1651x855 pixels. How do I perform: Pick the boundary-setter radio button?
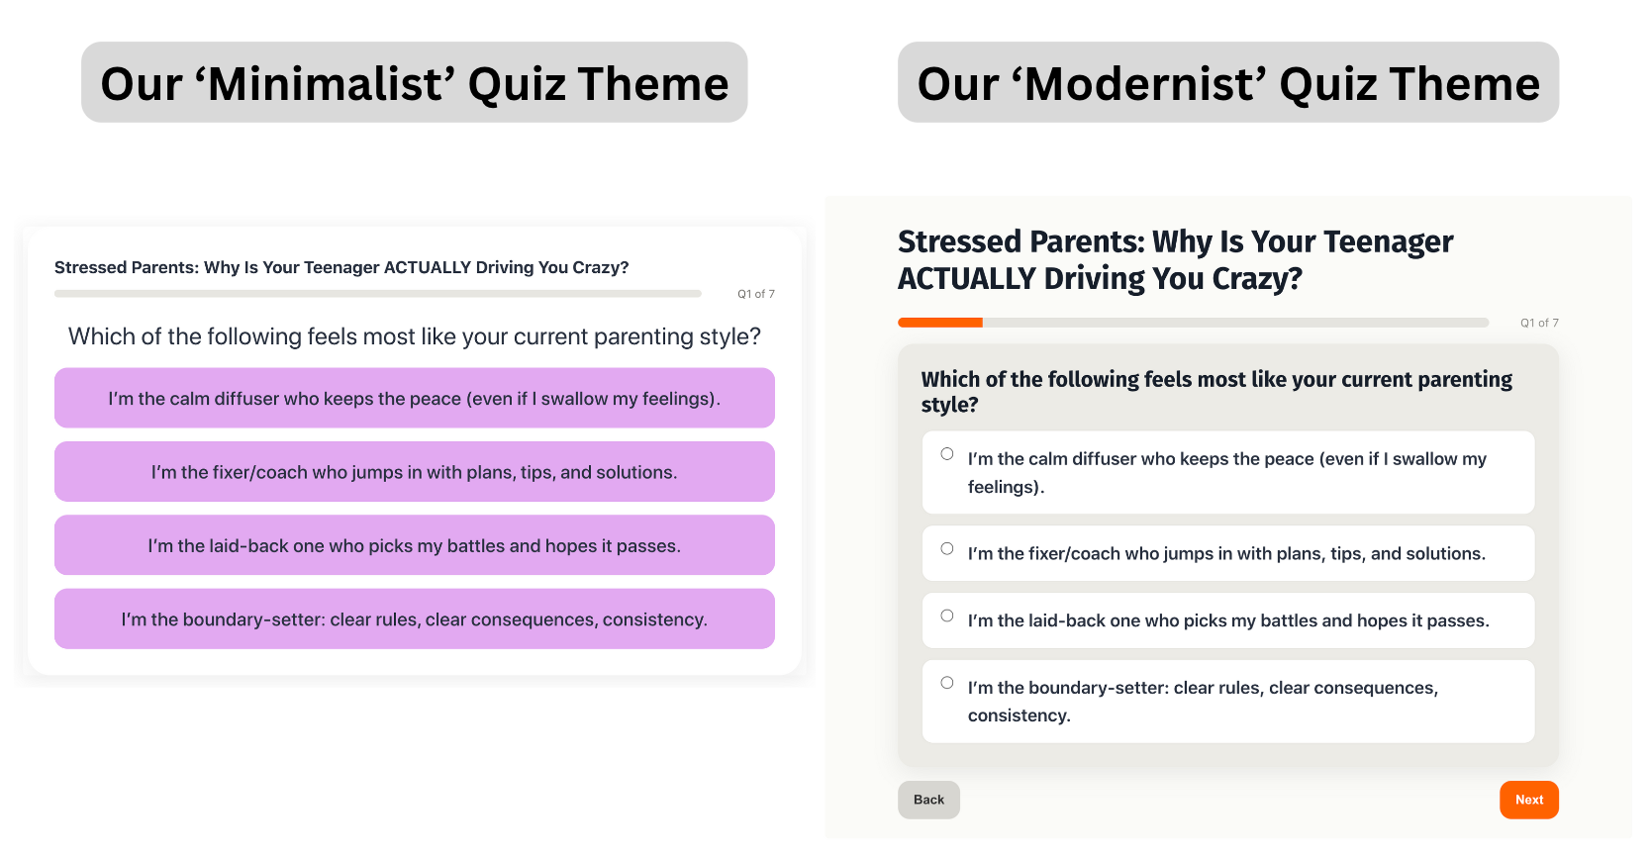tap(947, 683)
